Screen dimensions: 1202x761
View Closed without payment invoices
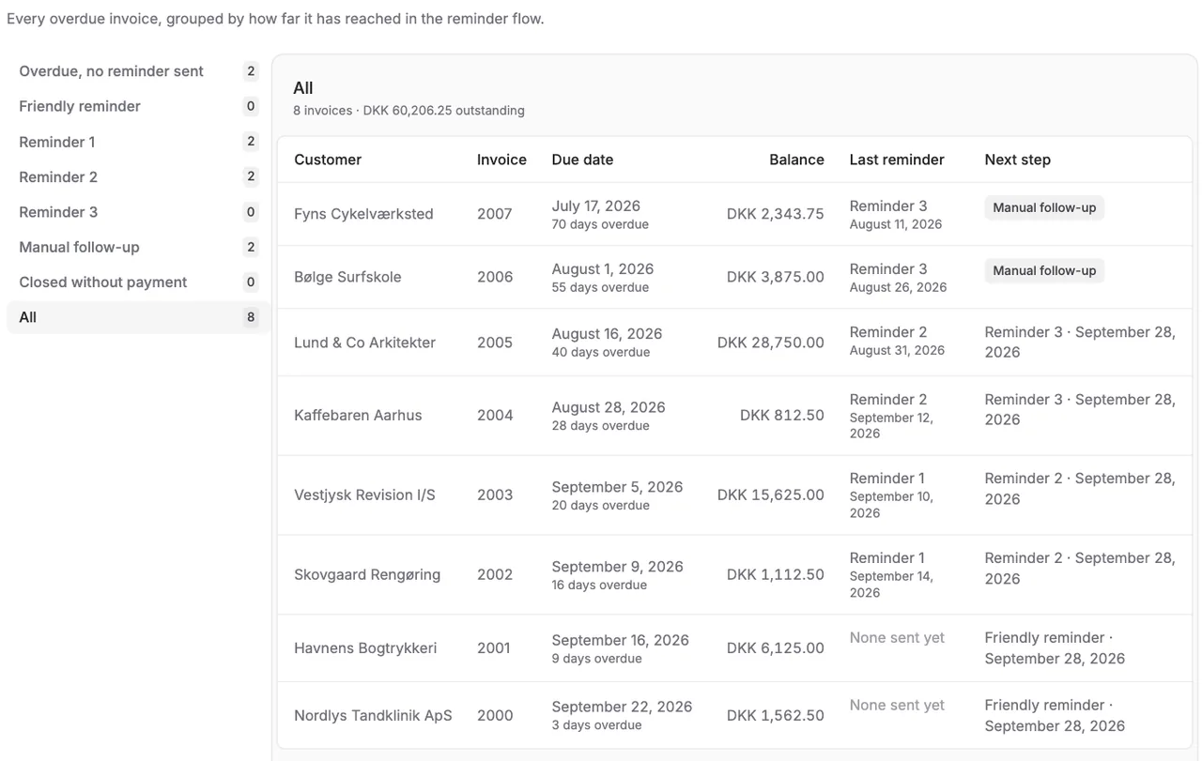pyautogui.click(x=138, y=282)
